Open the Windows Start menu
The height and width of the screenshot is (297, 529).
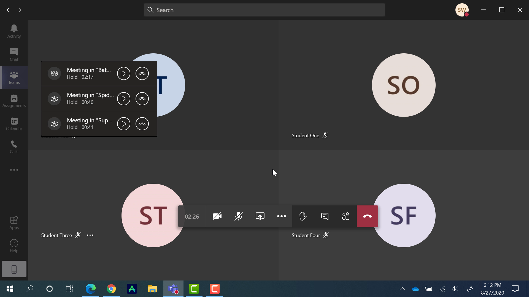(10, 289)
